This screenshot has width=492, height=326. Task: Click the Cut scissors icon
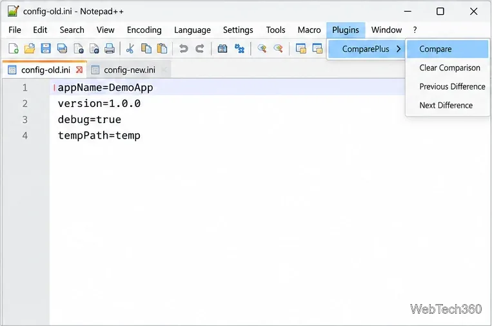[x=130, y=48]
